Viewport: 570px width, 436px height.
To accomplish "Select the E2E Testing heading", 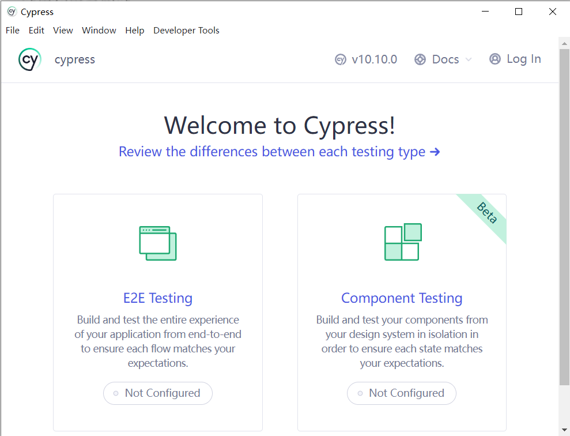I will [x=158, y=298].
